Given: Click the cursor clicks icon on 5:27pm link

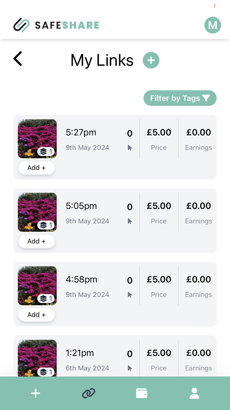Looking at the screenshot, I should (130, 148).
